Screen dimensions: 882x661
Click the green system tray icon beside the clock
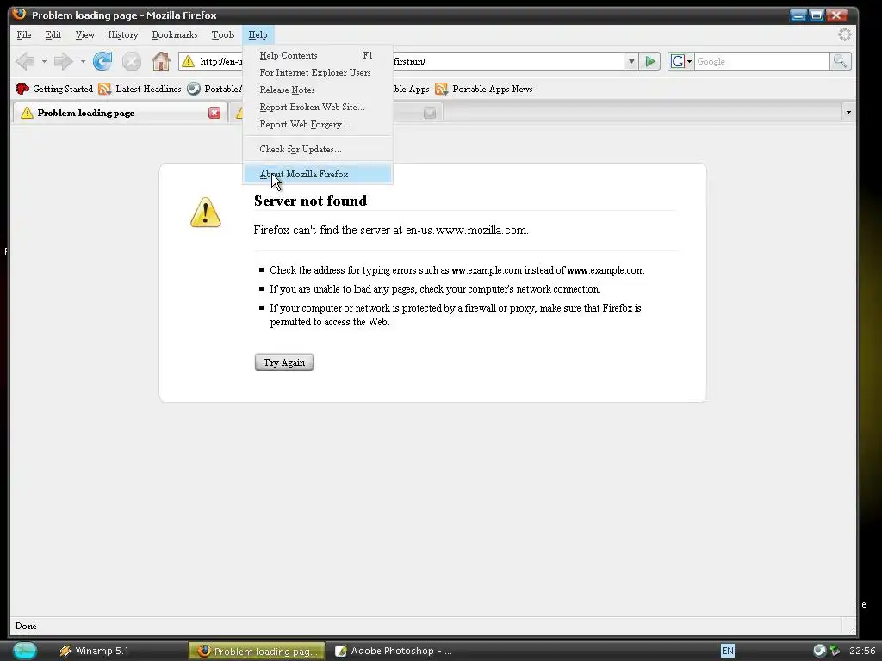(835, 651)
